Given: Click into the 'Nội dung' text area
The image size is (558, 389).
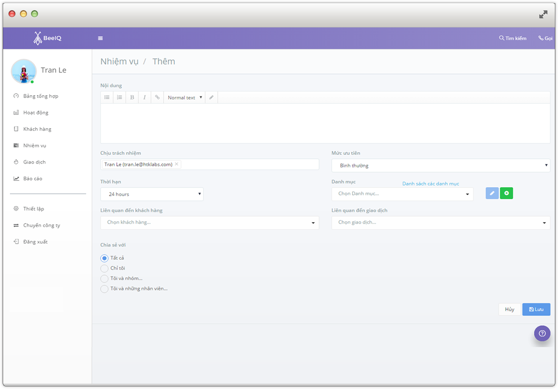Looking at the screenshot, I should click(x=325, y=123).
